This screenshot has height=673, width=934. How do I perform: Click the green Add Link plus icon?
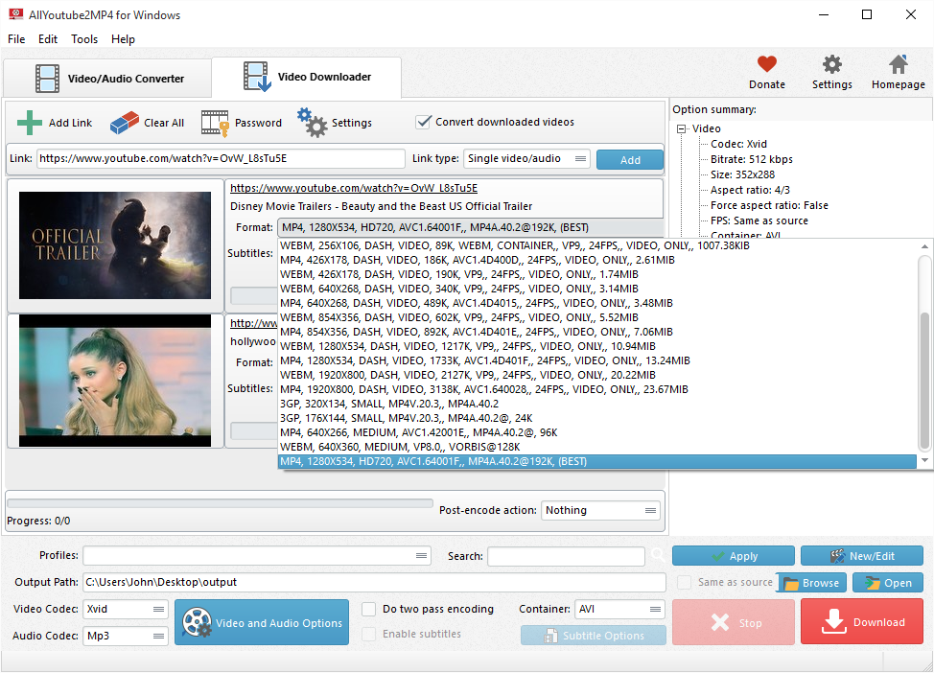[x=29, y=123]
